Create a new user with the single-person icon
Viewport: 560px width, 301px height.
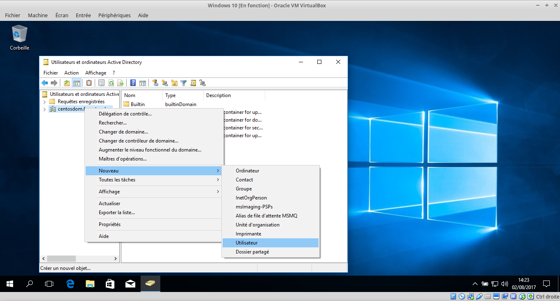pos(155,83)
